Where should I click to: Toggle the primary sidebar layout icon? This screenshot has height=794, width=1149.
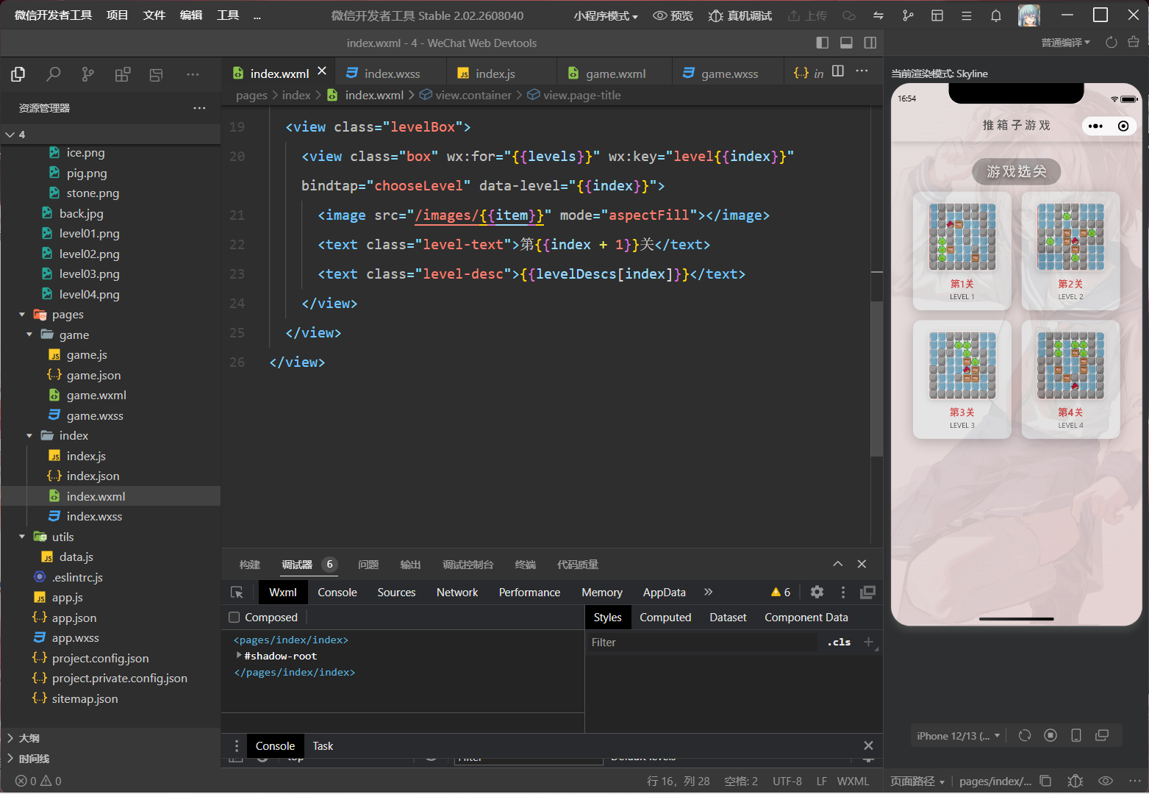[823, 43]
